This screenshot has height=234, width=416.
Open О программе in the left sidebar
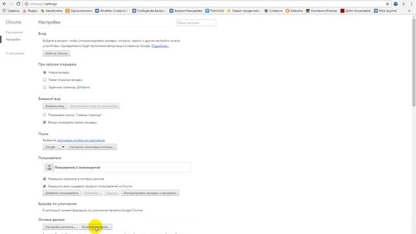click(x=15, y=53)
